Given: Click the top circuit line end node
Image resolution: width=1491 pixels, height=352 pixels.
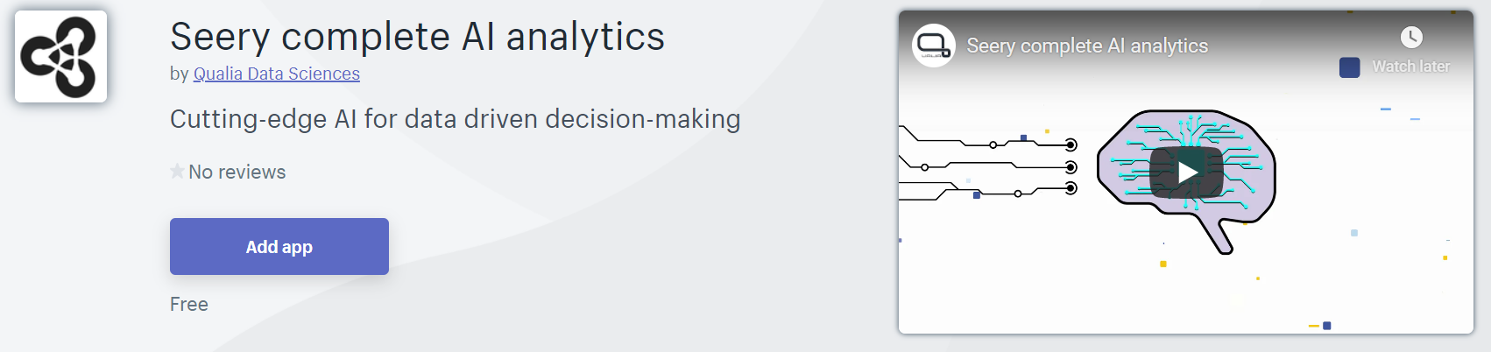Looking at the screenshot, I should 1071,145.
